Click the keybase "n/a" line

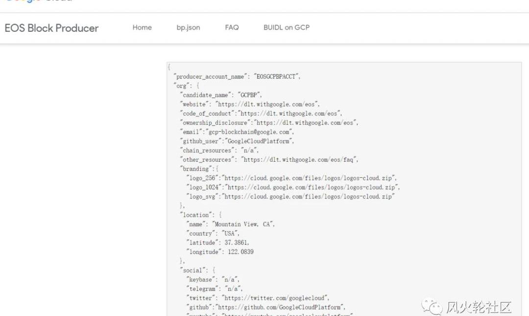pyautogui.click(x=213, y=280)
